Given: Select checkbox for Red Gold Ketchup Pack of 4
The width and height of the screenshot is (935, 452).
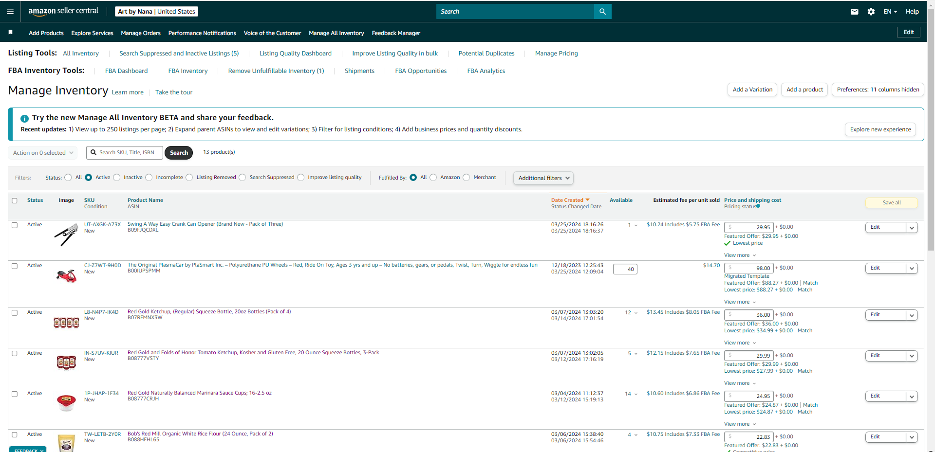Looking at the screenshot, I should coord(15,313).
